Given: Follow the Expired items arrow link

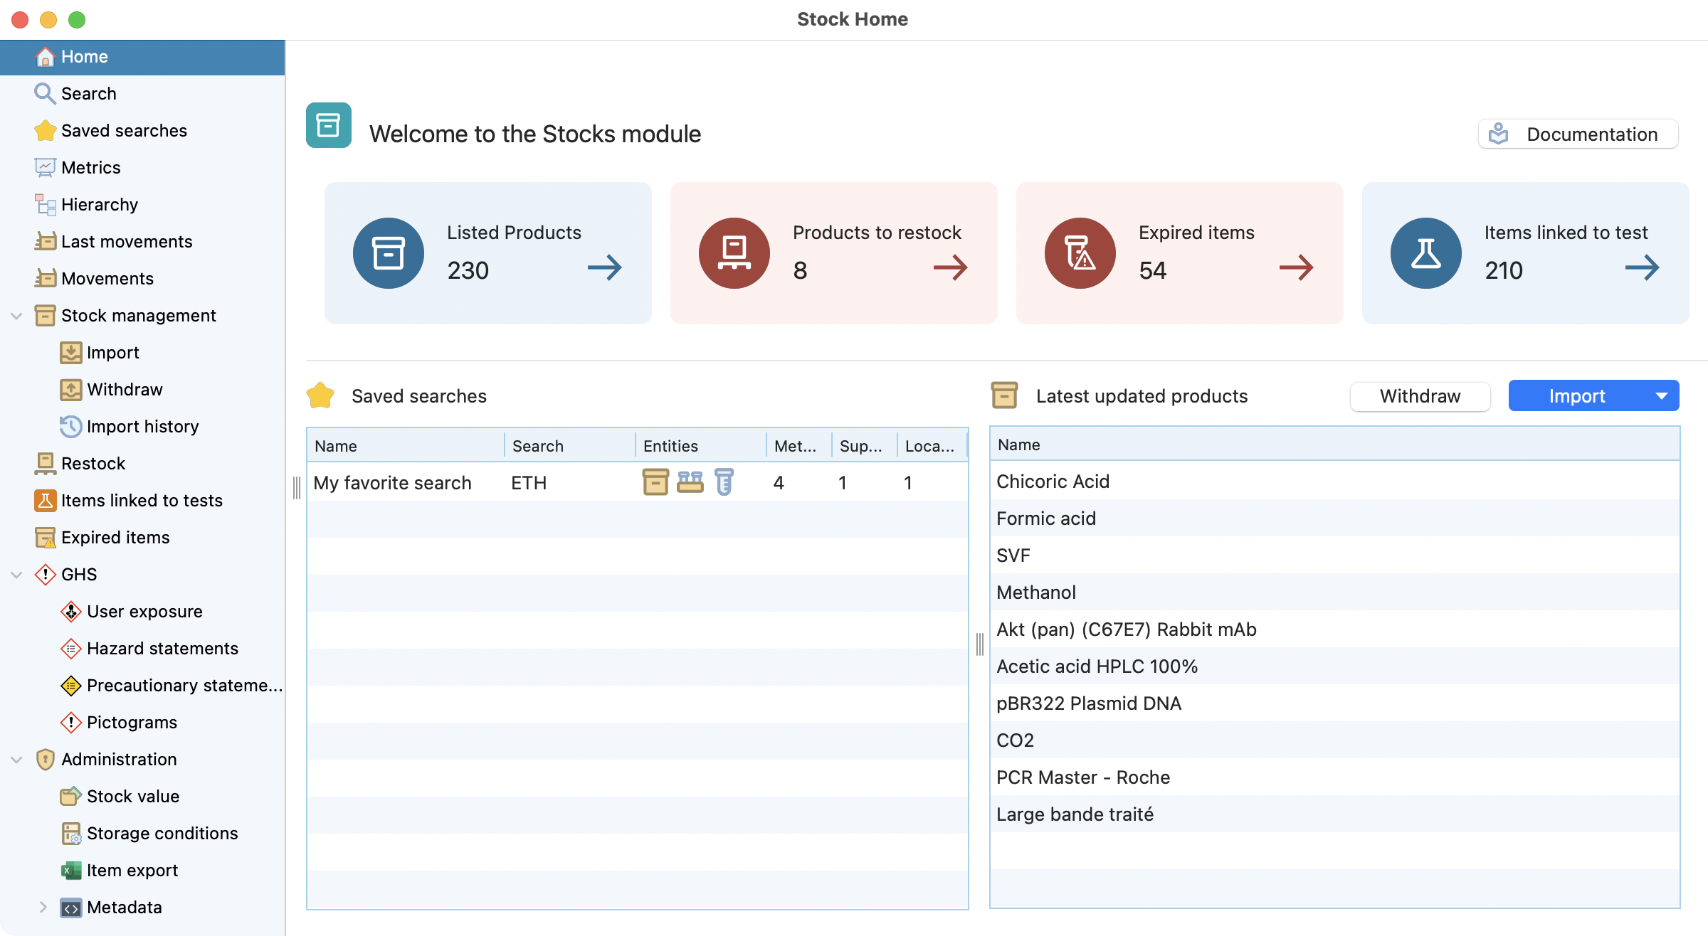Looking at the screenshot, I should 1296,268.
